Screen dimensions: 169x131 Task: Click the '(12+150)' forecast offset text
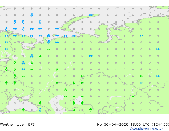click(160, 125)
